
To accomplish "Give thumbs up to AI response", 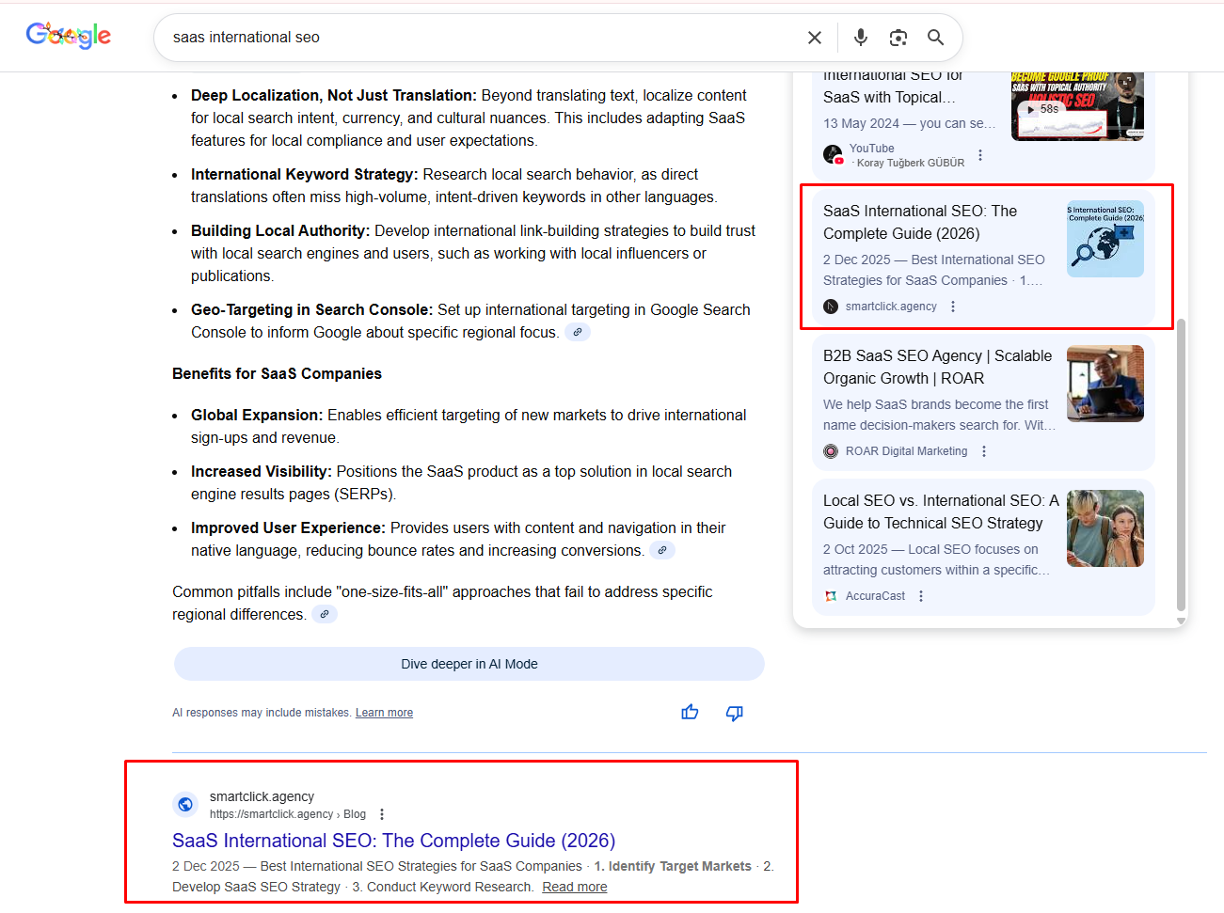I will (x=690, y=713).
